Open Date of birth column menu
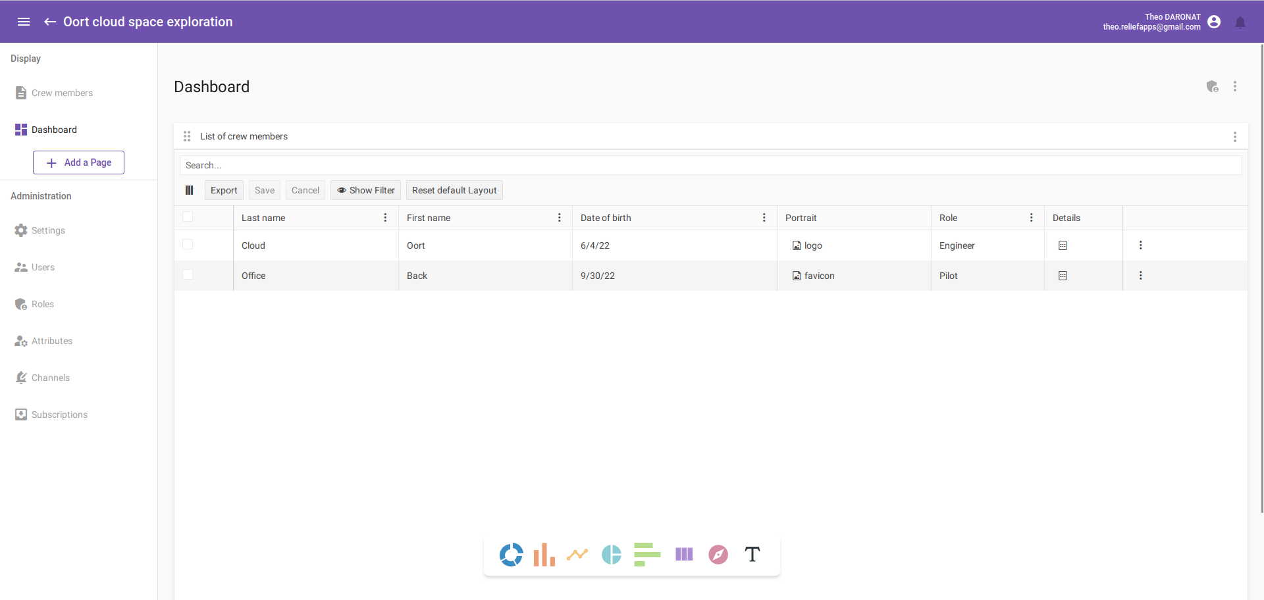Image resolution: width=1264 pixels, height=600 pixels. click(x=764, y=218)
